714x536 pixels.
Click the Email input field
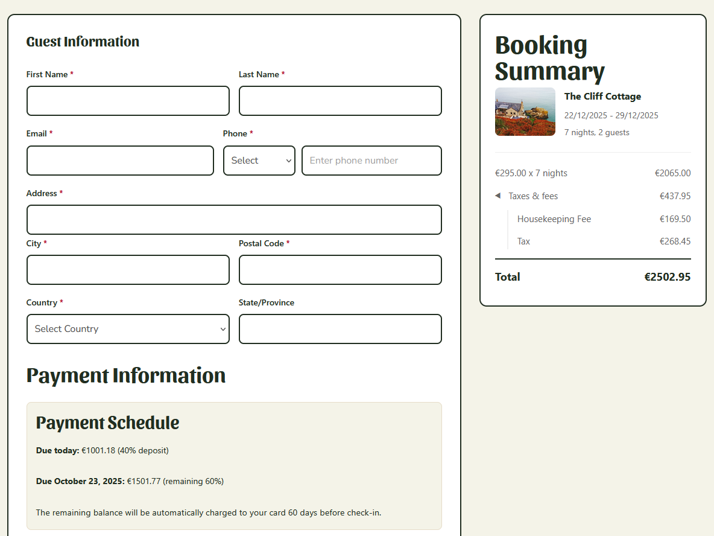pyautogui.click(x=119, y=161)
